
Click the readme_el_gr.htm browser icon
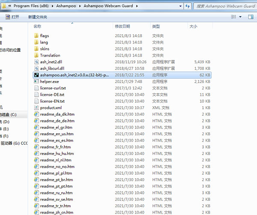pyautogui.click(x=36, y=127)
